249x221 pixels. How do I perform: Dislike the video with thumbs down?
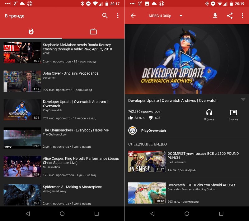coord(151,118)
